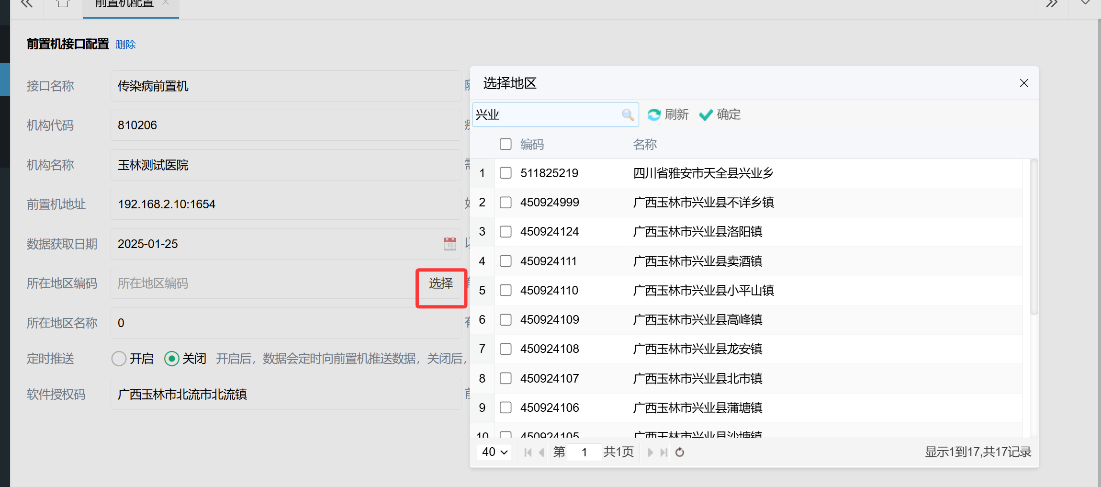1101x487 pixels.
Task: Click the search magnifier icon in region dialog
Action: click(x=628, y=115)
